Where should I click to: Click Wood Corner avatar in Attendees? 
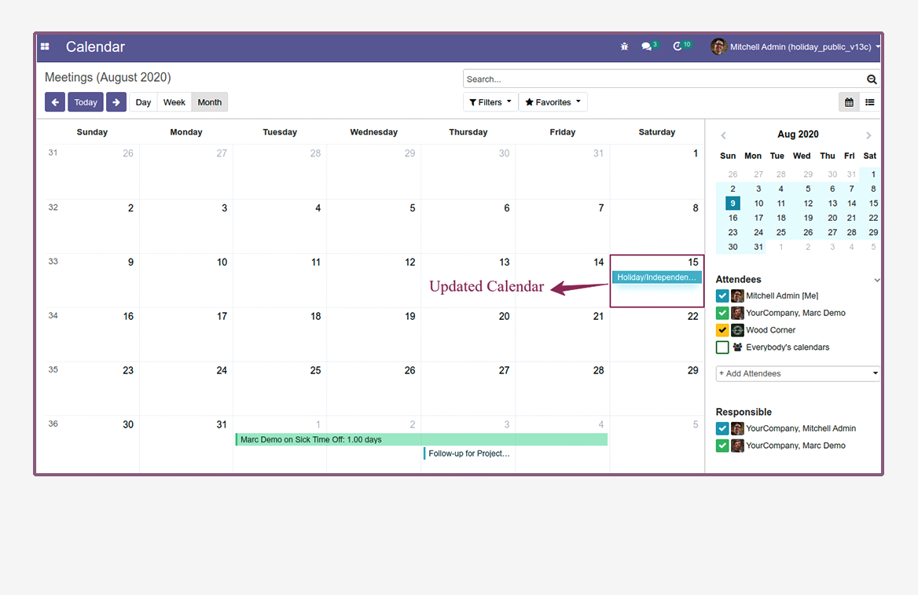738,330
